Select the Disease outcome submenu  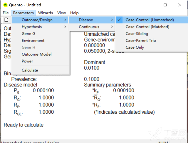pos(92,20)
